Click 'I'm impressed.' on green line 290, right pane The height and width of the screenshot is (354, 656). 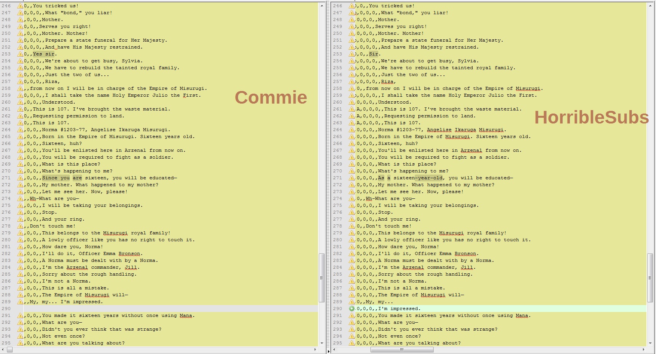pyautogui.click(x=399, y=309)
